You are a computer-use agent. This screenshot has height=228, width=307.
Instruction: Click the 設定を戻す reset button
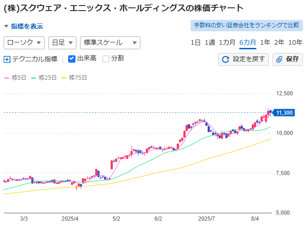tap(243, 59)
